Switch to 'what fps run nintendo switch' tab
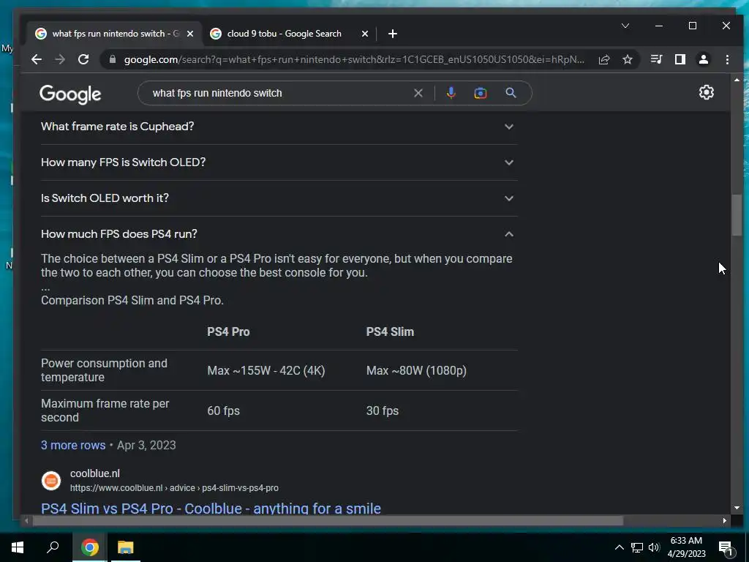This screenshot has height=562, width=749. (x=115, y=34)
